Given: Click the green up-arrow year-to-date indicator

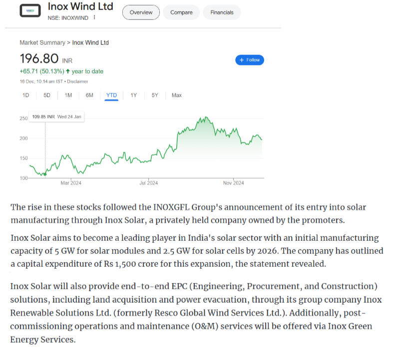Looking at the screenshot, I should click(68, 71).
